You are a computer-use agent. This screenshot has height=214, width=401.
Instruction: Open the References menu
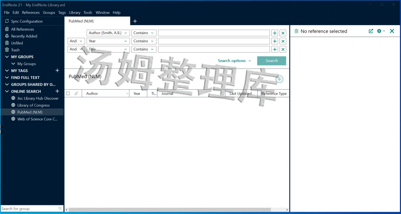click(31, 13)
